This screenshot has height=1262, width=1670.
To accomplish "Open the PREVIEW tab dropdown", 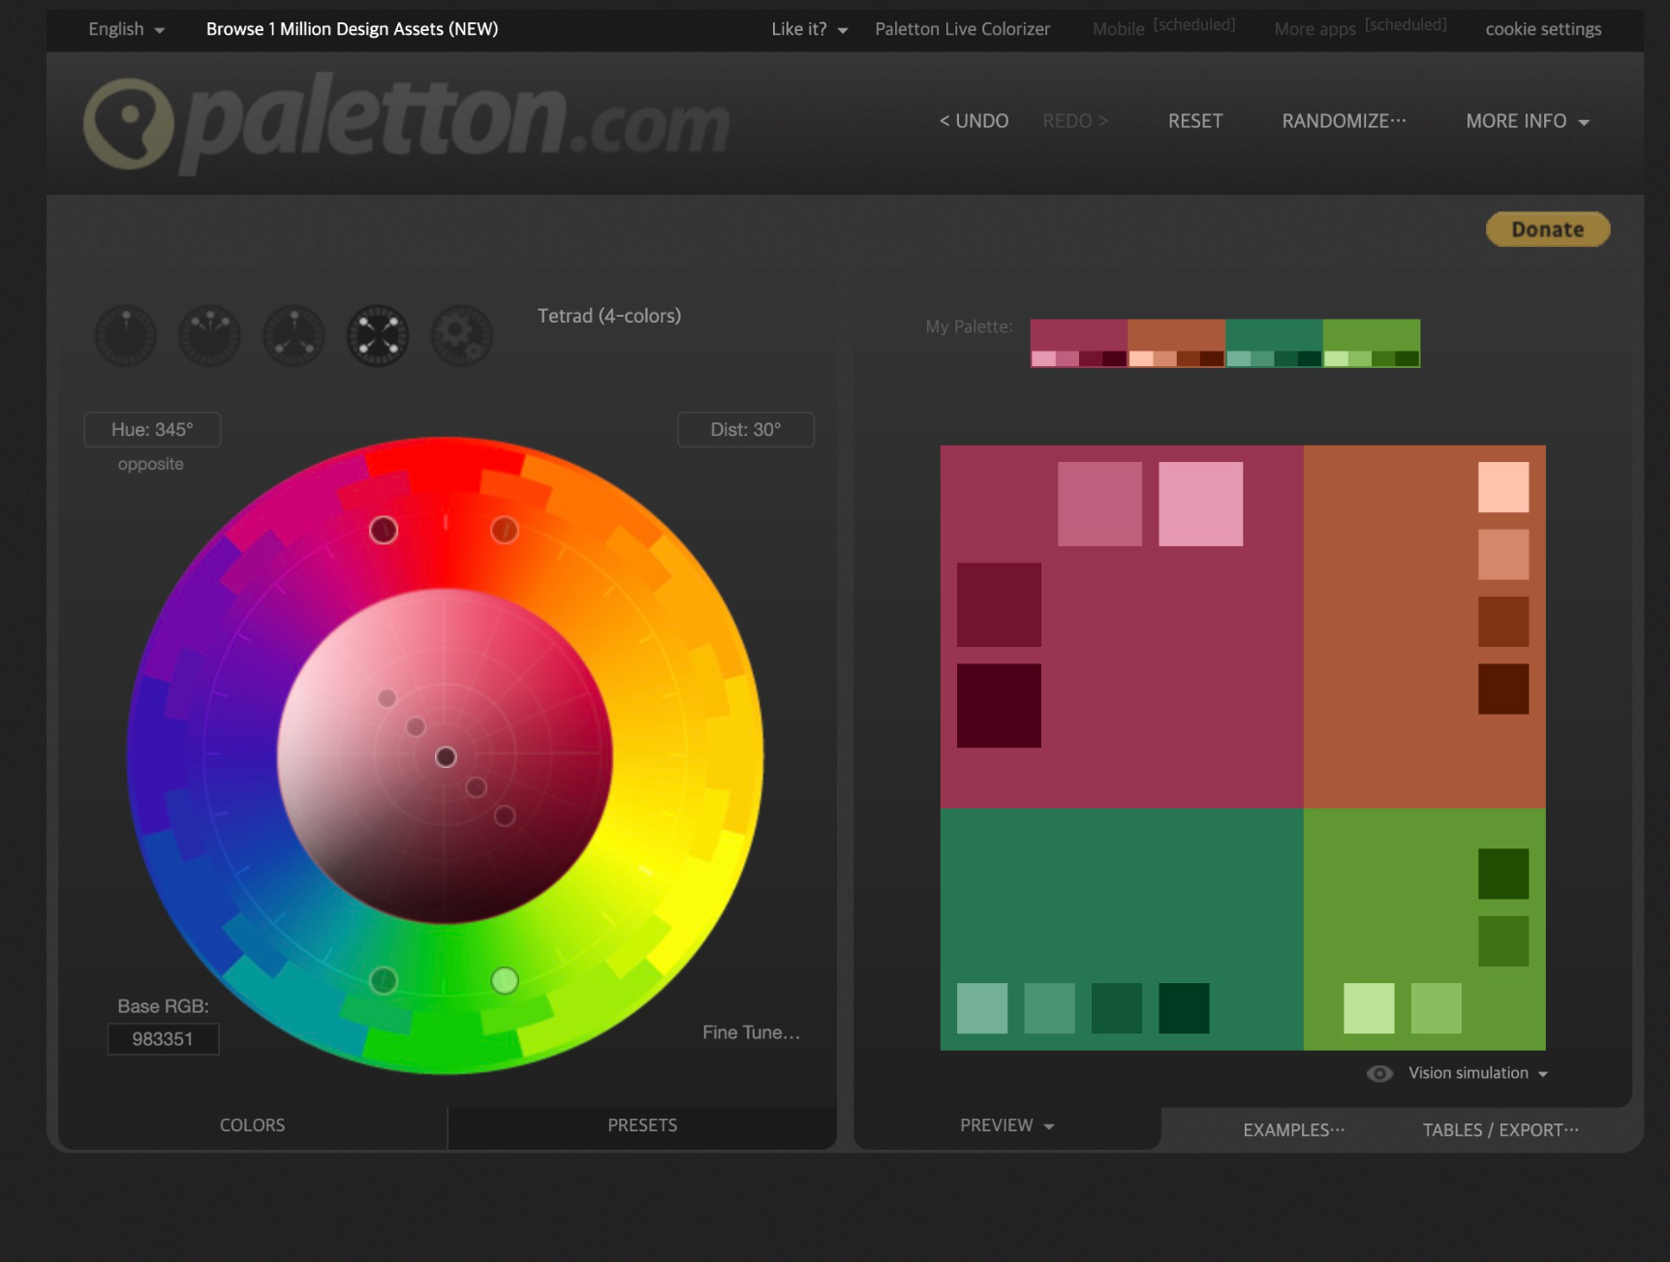I will point(1006,1125).
